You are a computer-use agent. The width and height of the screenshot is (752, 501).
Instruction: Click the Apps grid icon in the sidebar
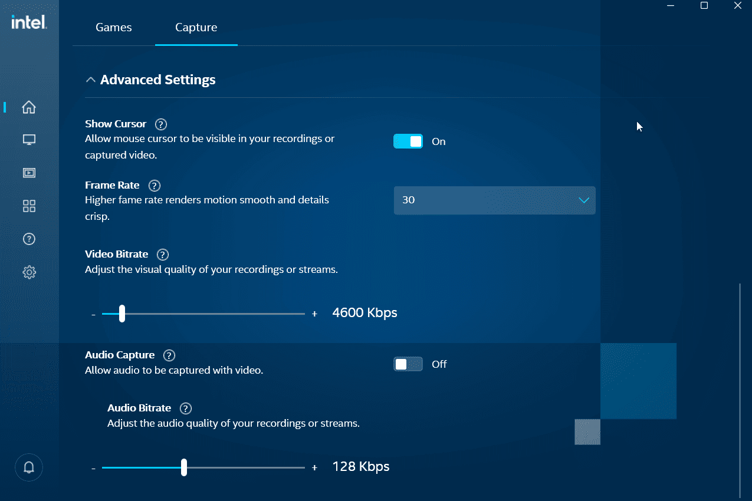coord(29,206)
